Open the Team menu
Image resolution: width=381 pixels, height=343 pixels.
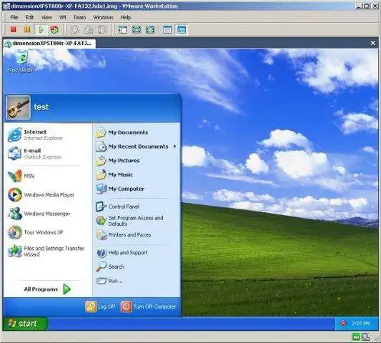pyautogui.click(x=79, y=17)
